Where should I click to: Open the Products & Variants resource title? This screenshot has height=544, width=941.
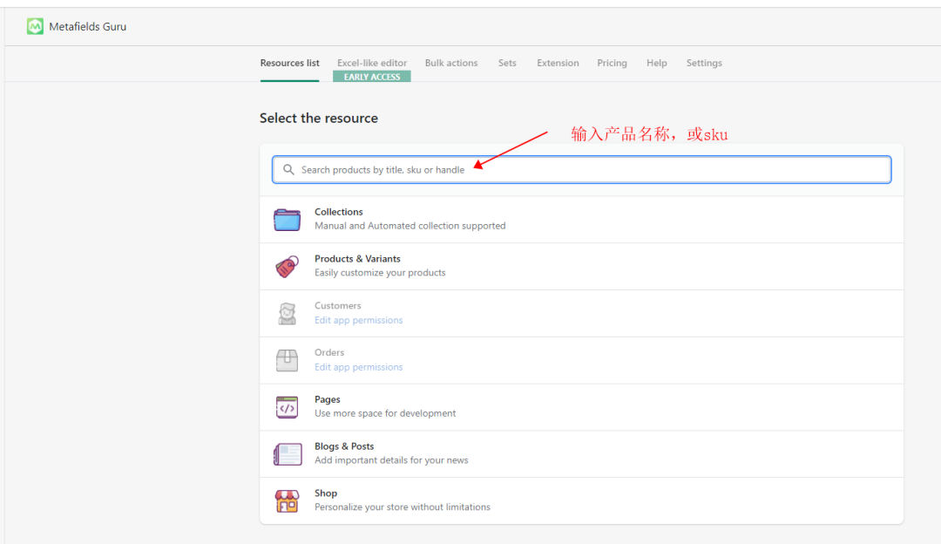pyautogui.click(x=357, y=259)
